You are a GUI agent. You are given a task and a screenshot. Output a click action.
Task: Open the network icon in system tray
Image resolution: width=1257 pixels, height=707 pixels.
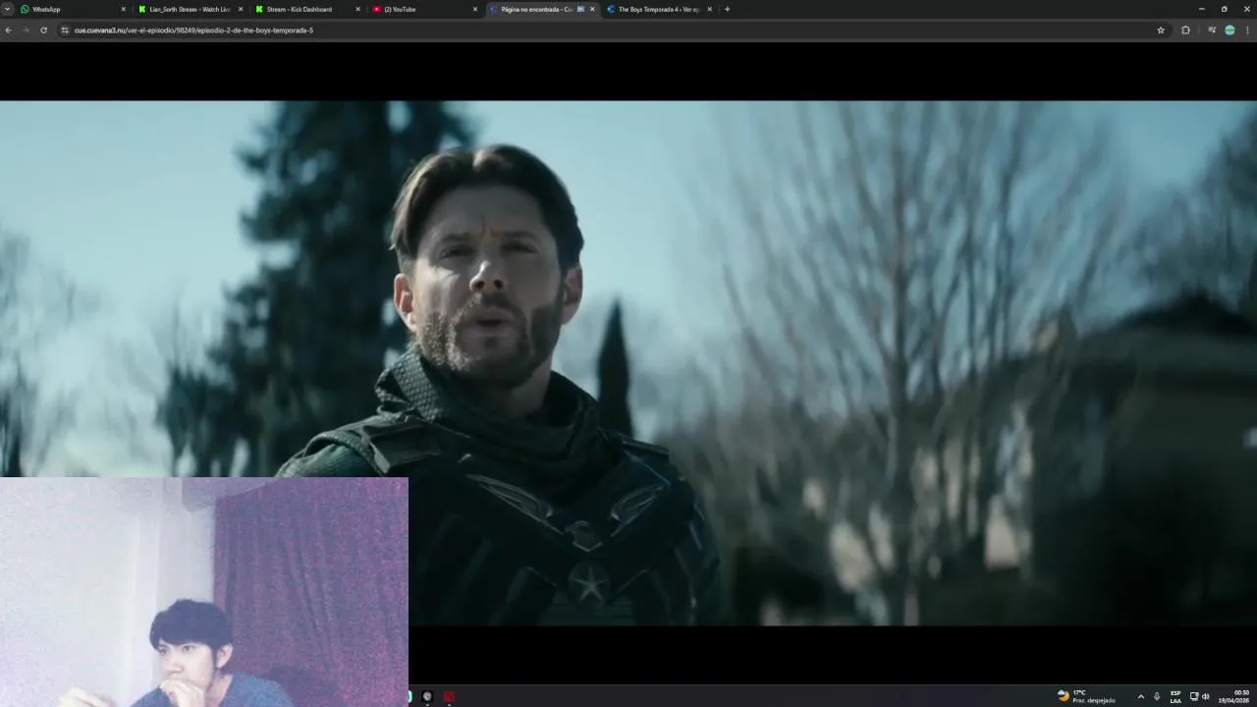(x=1194, y=696)
